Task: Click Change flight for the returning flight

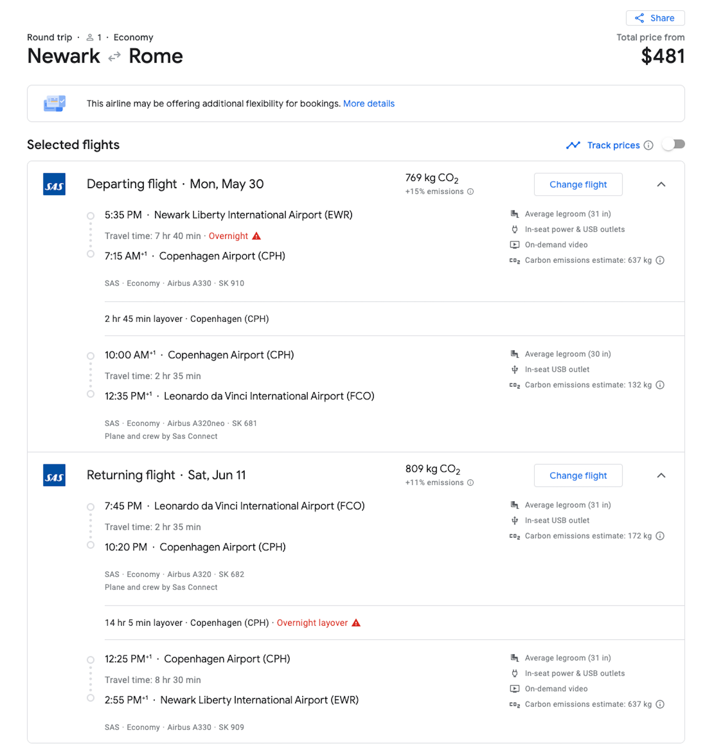Action: pos(578,475)
